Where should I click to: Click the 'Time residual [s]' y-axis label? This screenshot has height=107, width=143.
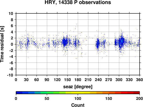click(x=2, y=44)
